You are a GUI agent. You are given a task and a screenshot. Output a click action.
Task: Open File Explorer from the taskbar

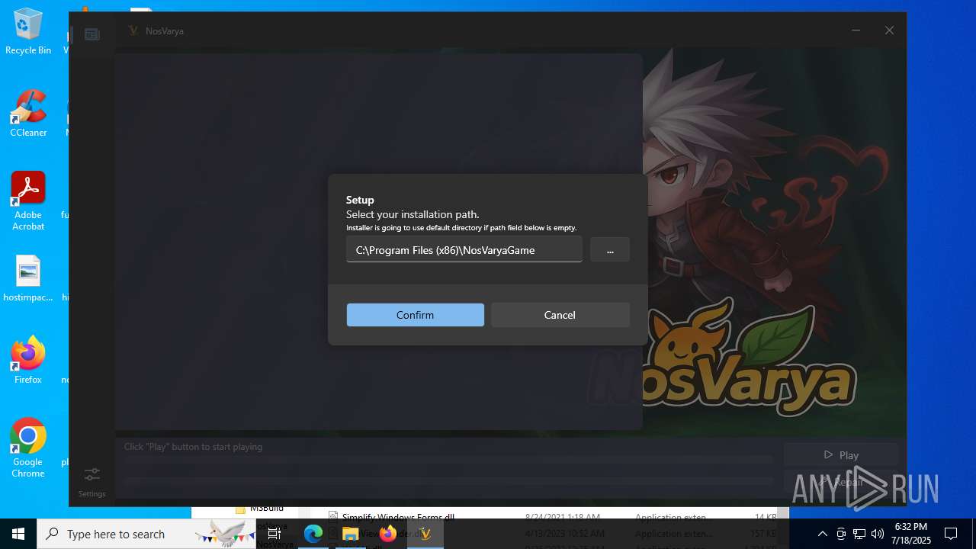pyautogui.click(x=351, y=534)
